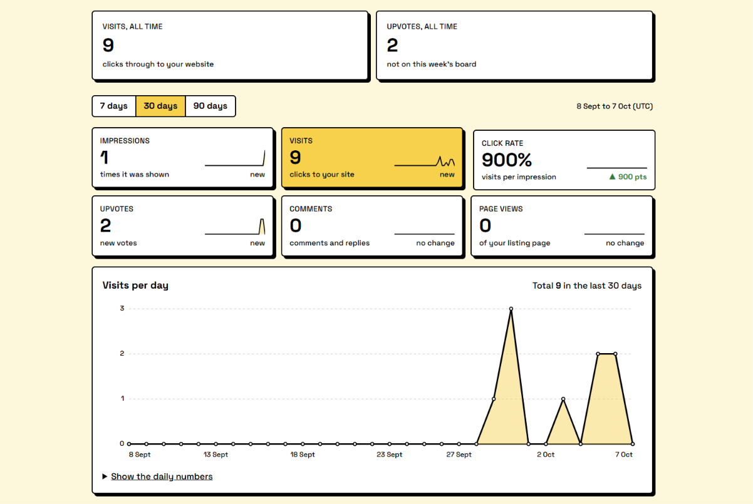Click the 7 Oct data point on chart
This screenshot has height=504, width=753.
pos(633,444)
